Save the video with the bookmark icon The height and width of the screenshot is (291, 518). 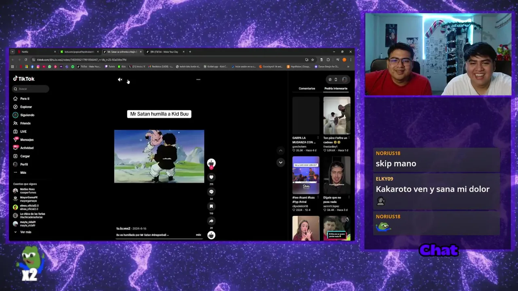click(x=211, y=206)
